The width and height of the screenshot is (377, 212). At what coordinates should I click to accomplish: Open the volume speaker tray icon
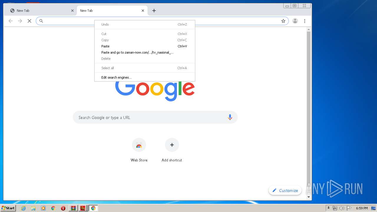click(342, 208)
